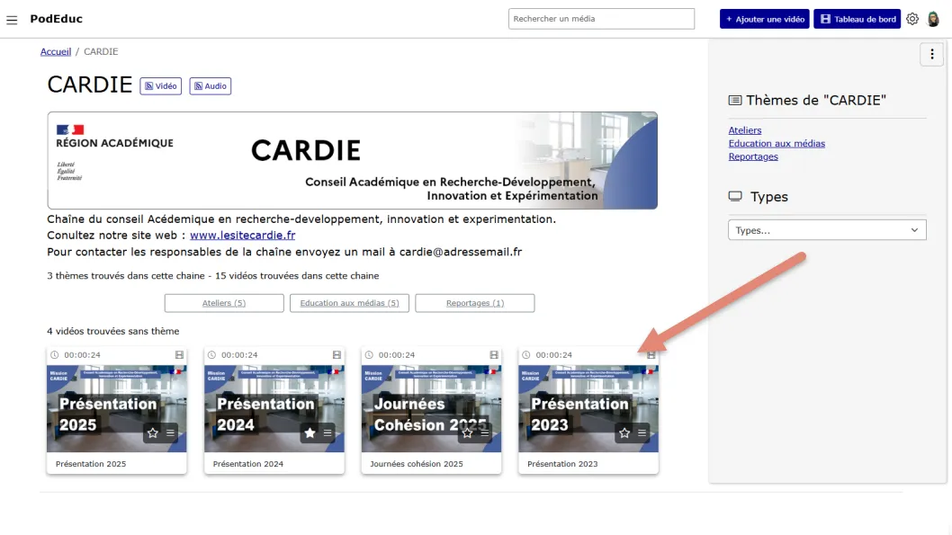Viewport: 952px width, 535px height.
Task: Favorite the Présentation 2023 video star
Action: (624, 433)
